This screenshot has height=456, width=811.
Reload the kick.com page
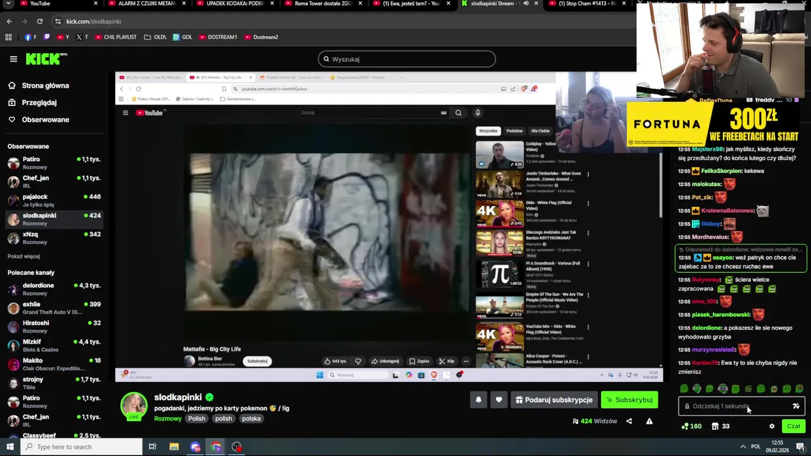(39, 22)
